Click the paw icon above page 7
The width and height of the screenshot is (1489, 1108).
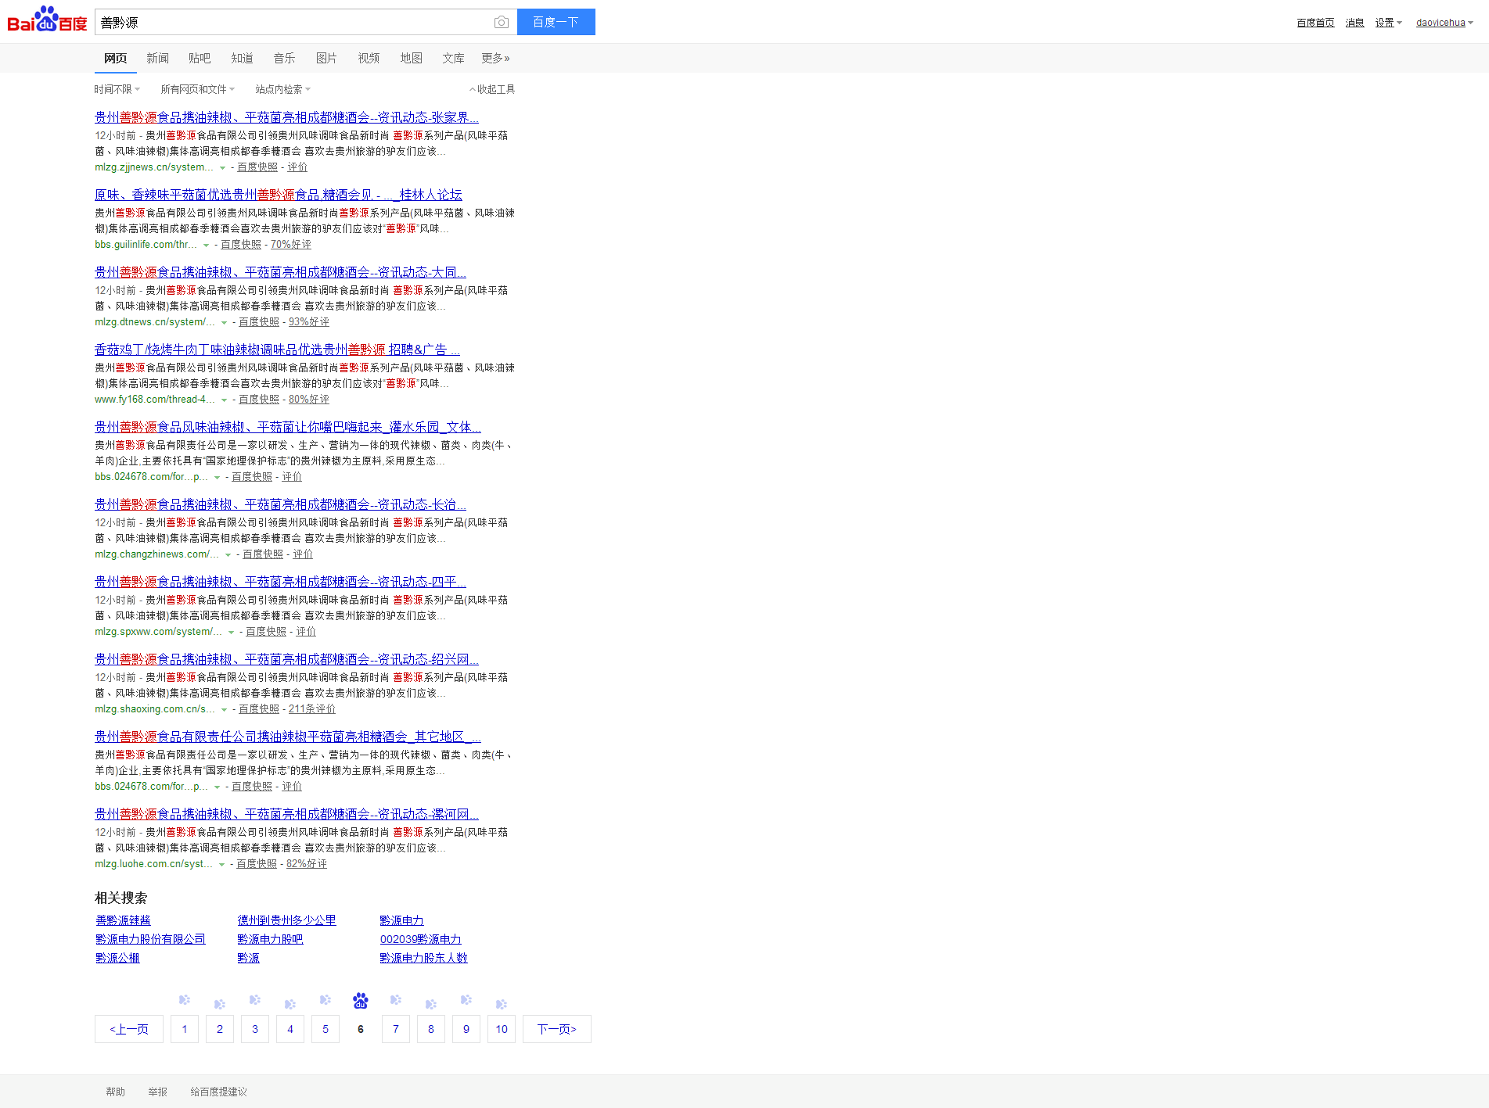[x=396, y=1000]
